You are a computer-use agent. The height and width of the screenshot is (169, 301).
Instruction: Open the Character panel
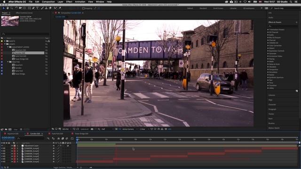coord(272,105)
